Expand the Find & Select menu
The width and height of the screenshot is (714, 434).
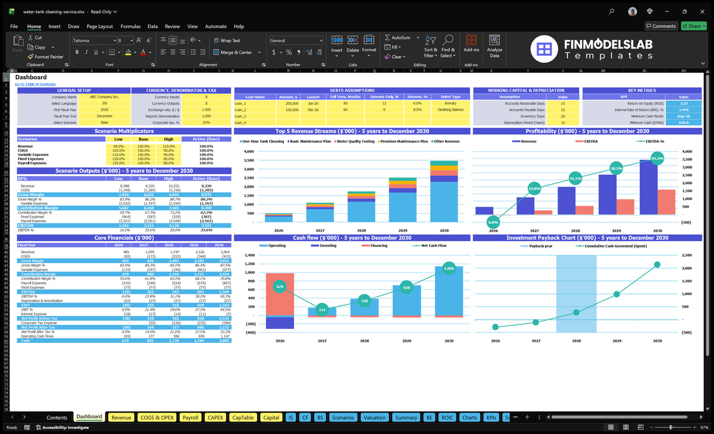448,45
